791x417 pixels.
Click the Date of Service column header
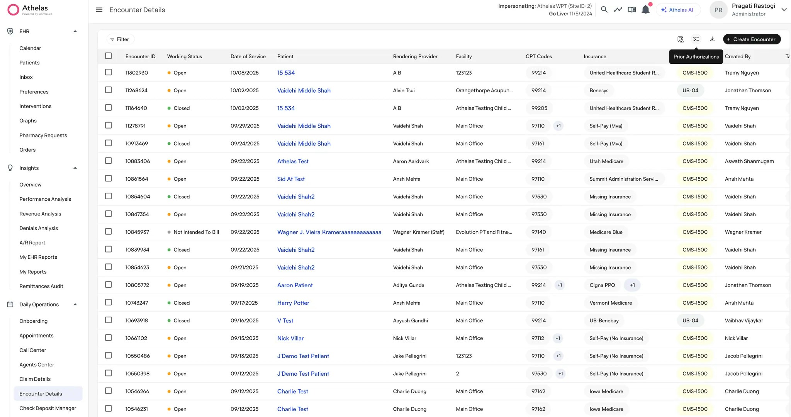pos(248,56)
